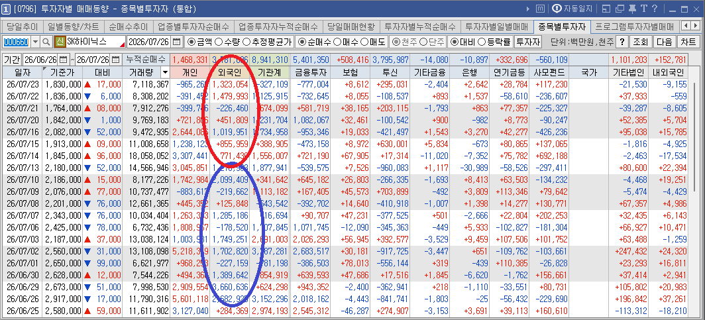Open the 프로그램투자자별매매 tab
705x320 pixels.
pos(634,26)
